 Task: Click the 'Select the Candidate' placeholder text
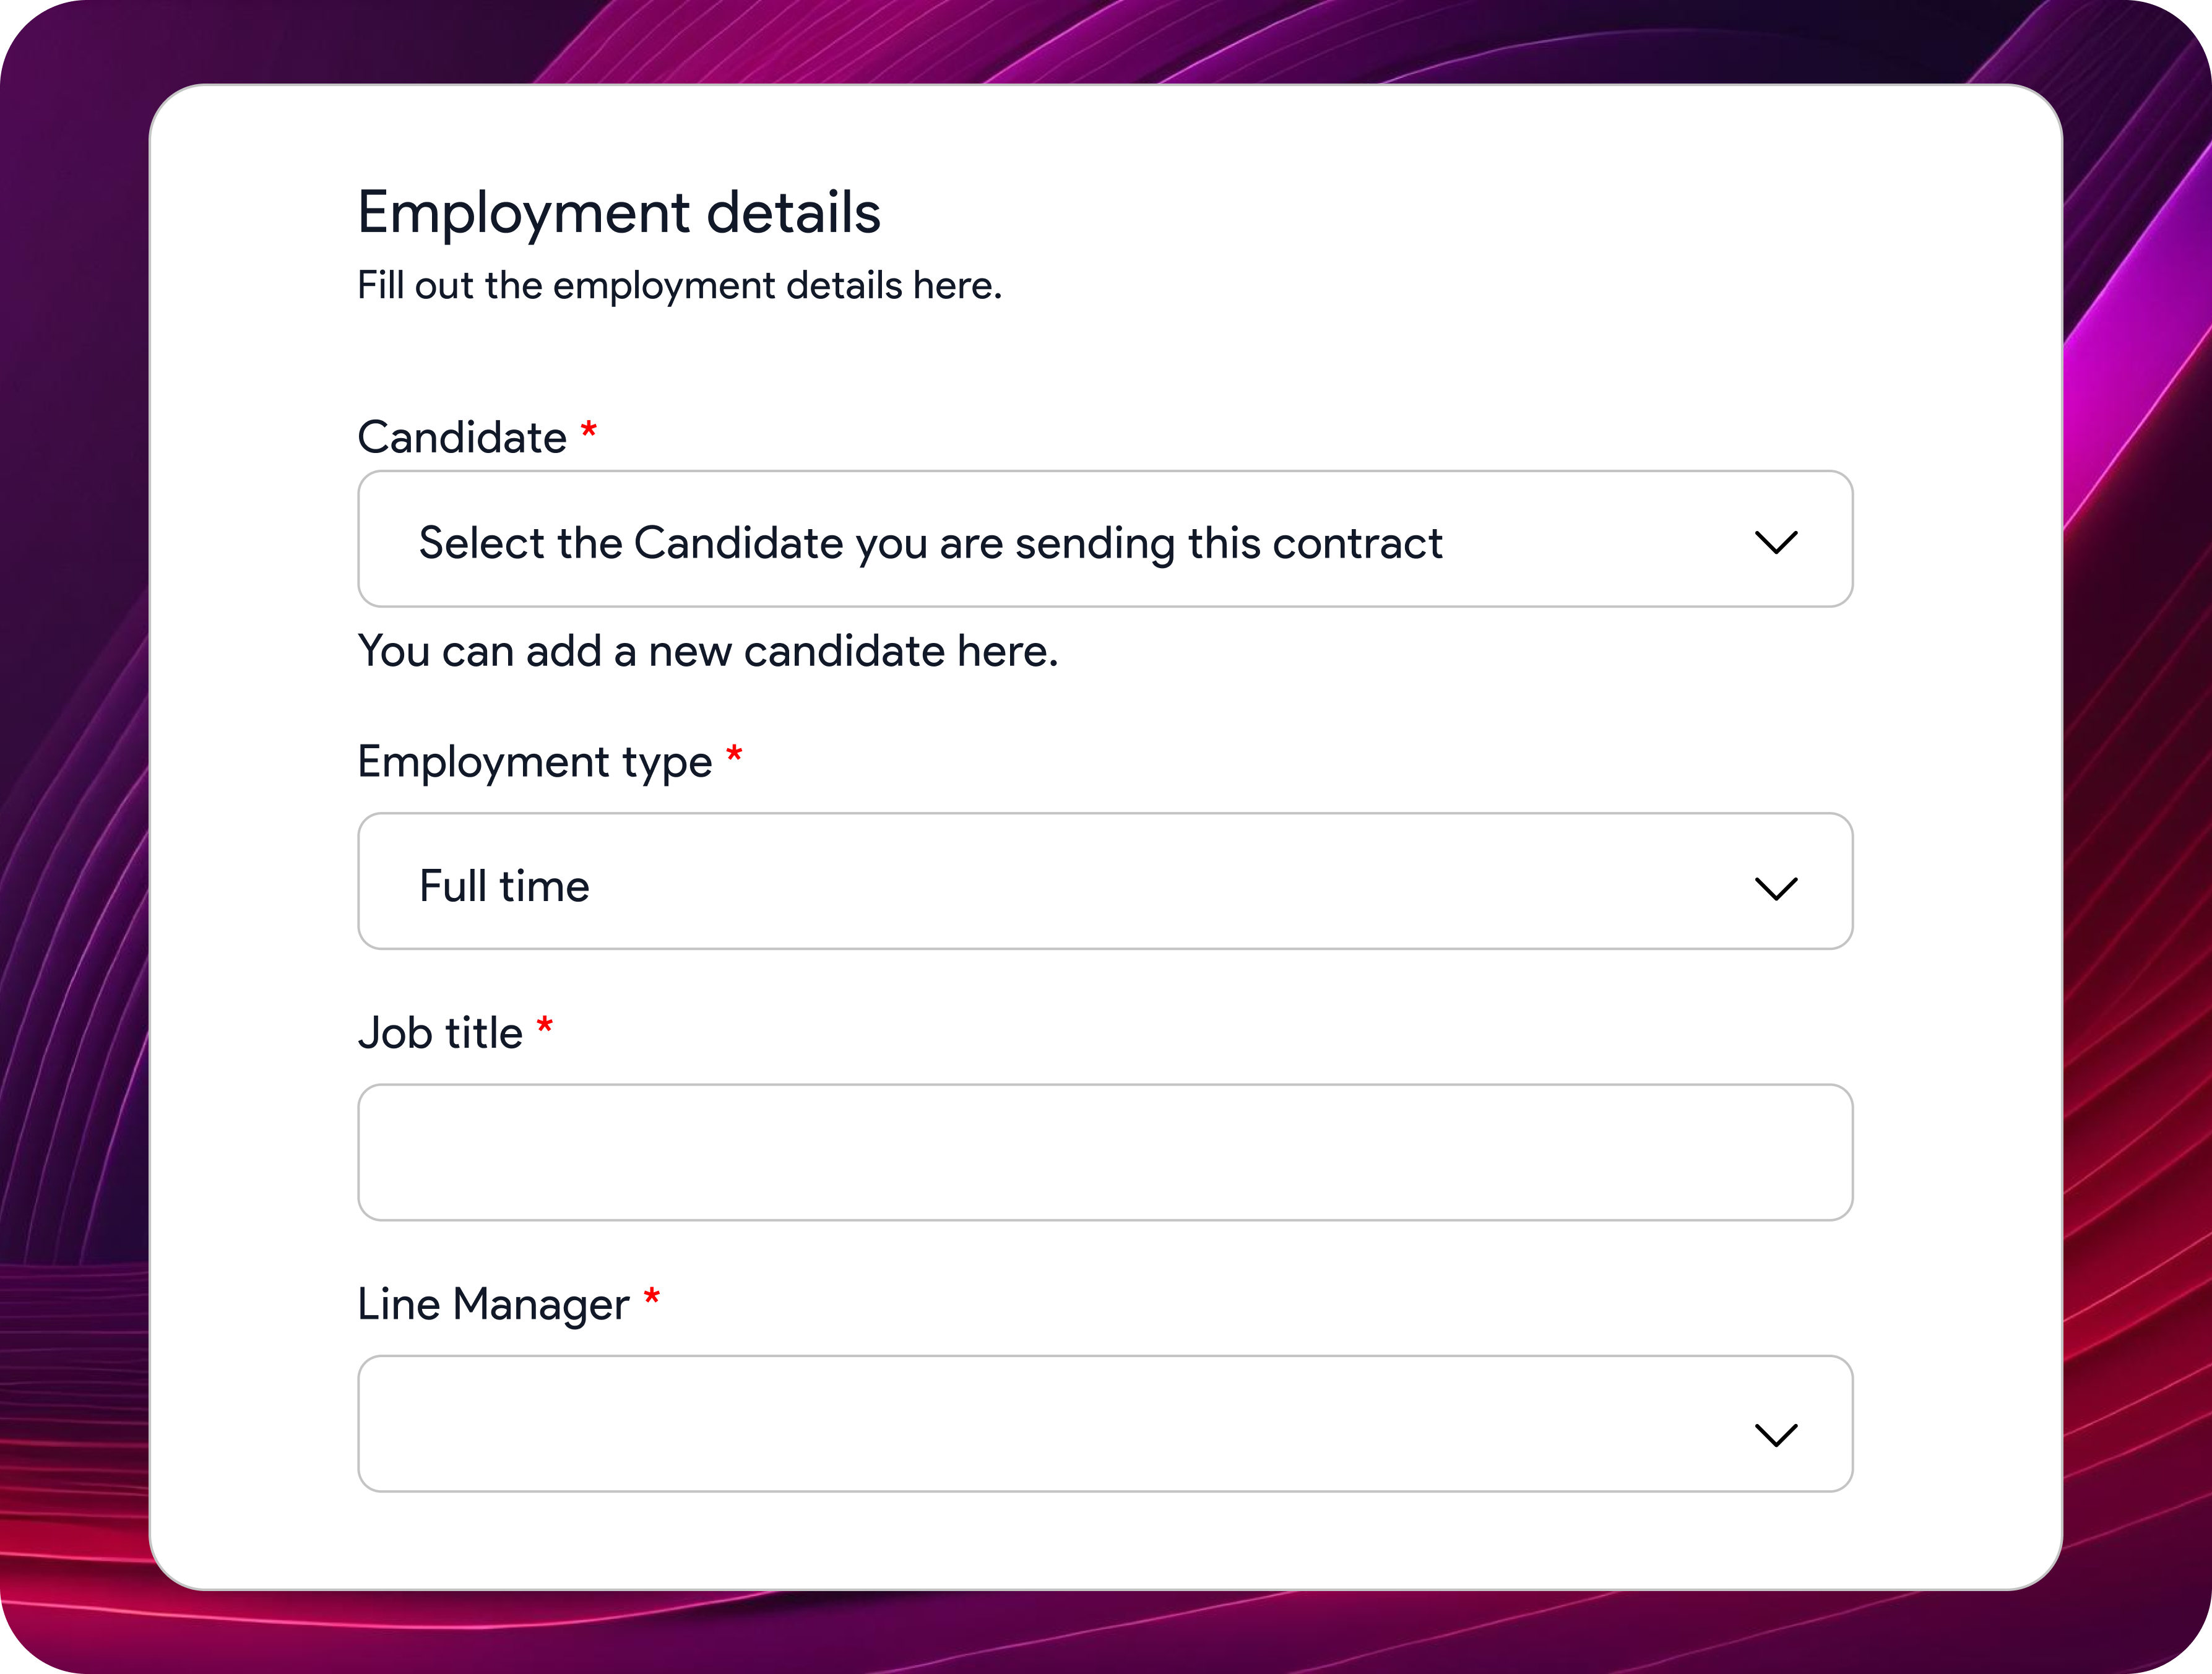930,544
